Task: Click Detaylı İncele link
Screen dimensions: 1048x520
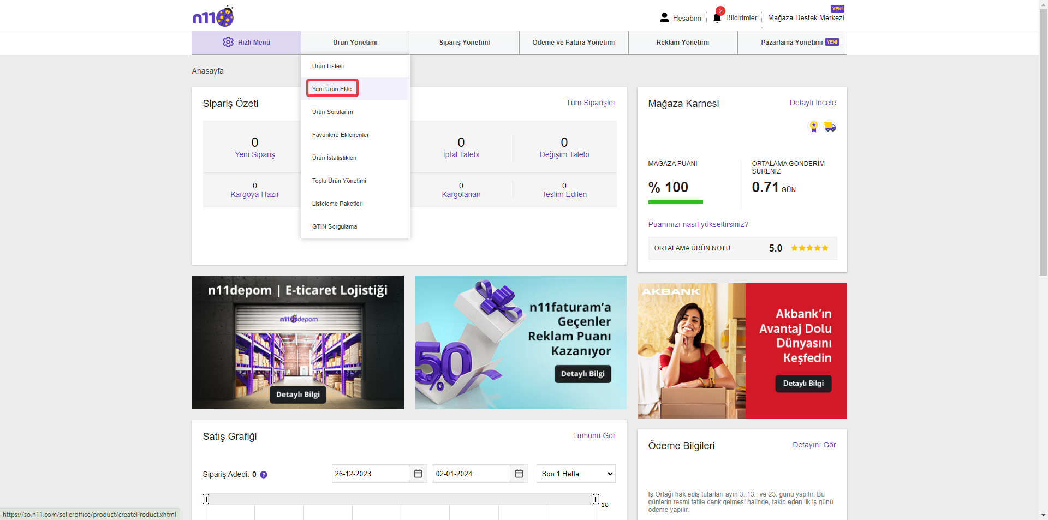Action: pyautogui.click(x=813, y=103)
